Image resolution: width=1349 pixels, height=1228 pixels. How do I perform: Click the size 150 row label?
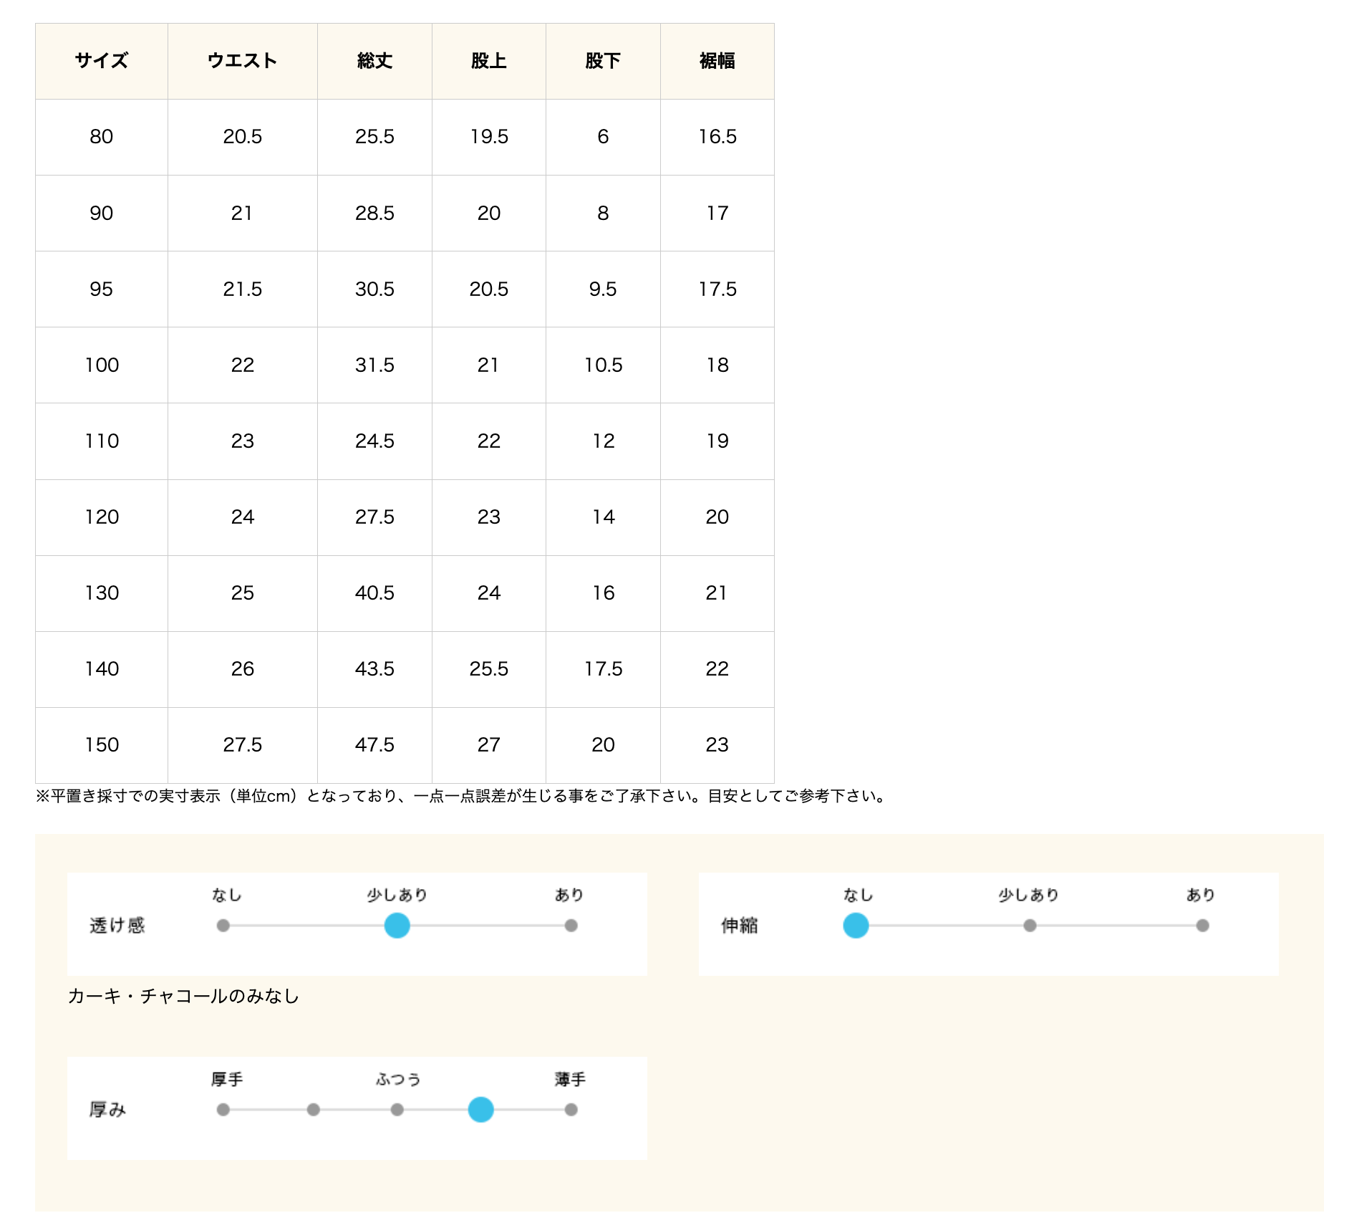[x=102, y=745]
